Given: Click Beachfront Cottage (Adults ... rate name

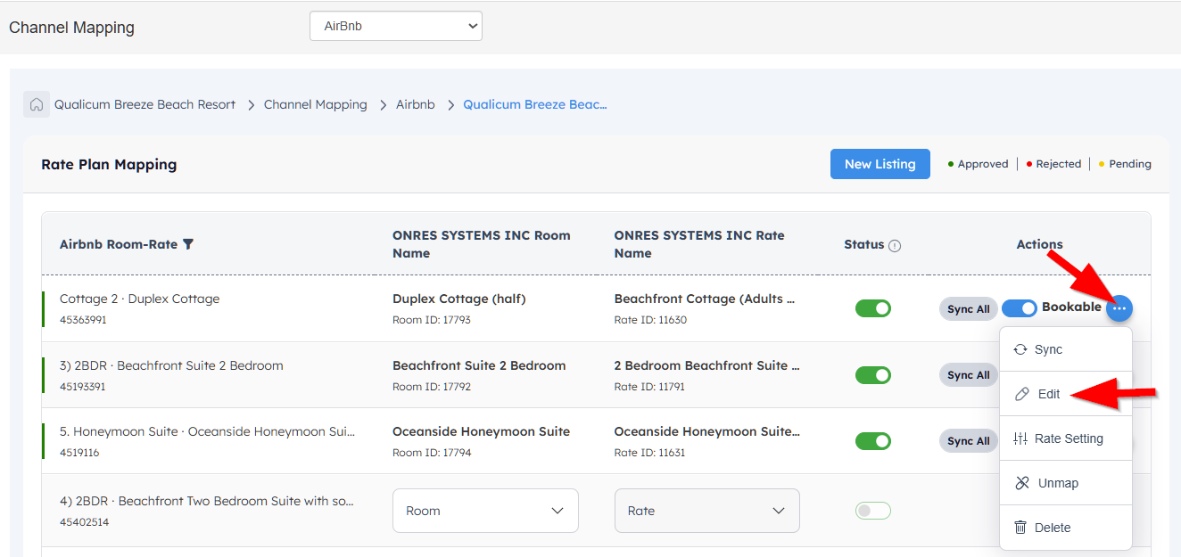Looking at the screenshot, I should pos(705,299).
